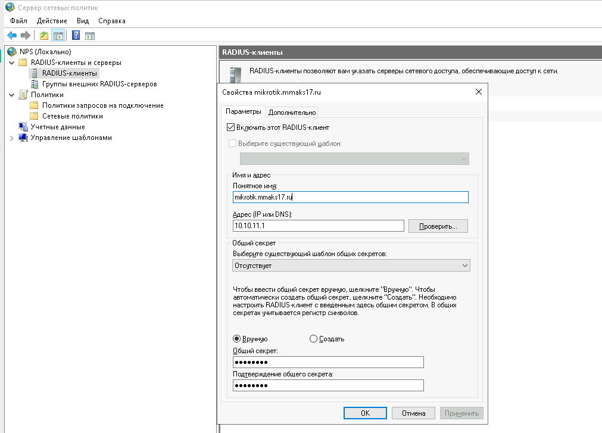
Task: Click the Понятное имя text field
Action: point(351,197)
